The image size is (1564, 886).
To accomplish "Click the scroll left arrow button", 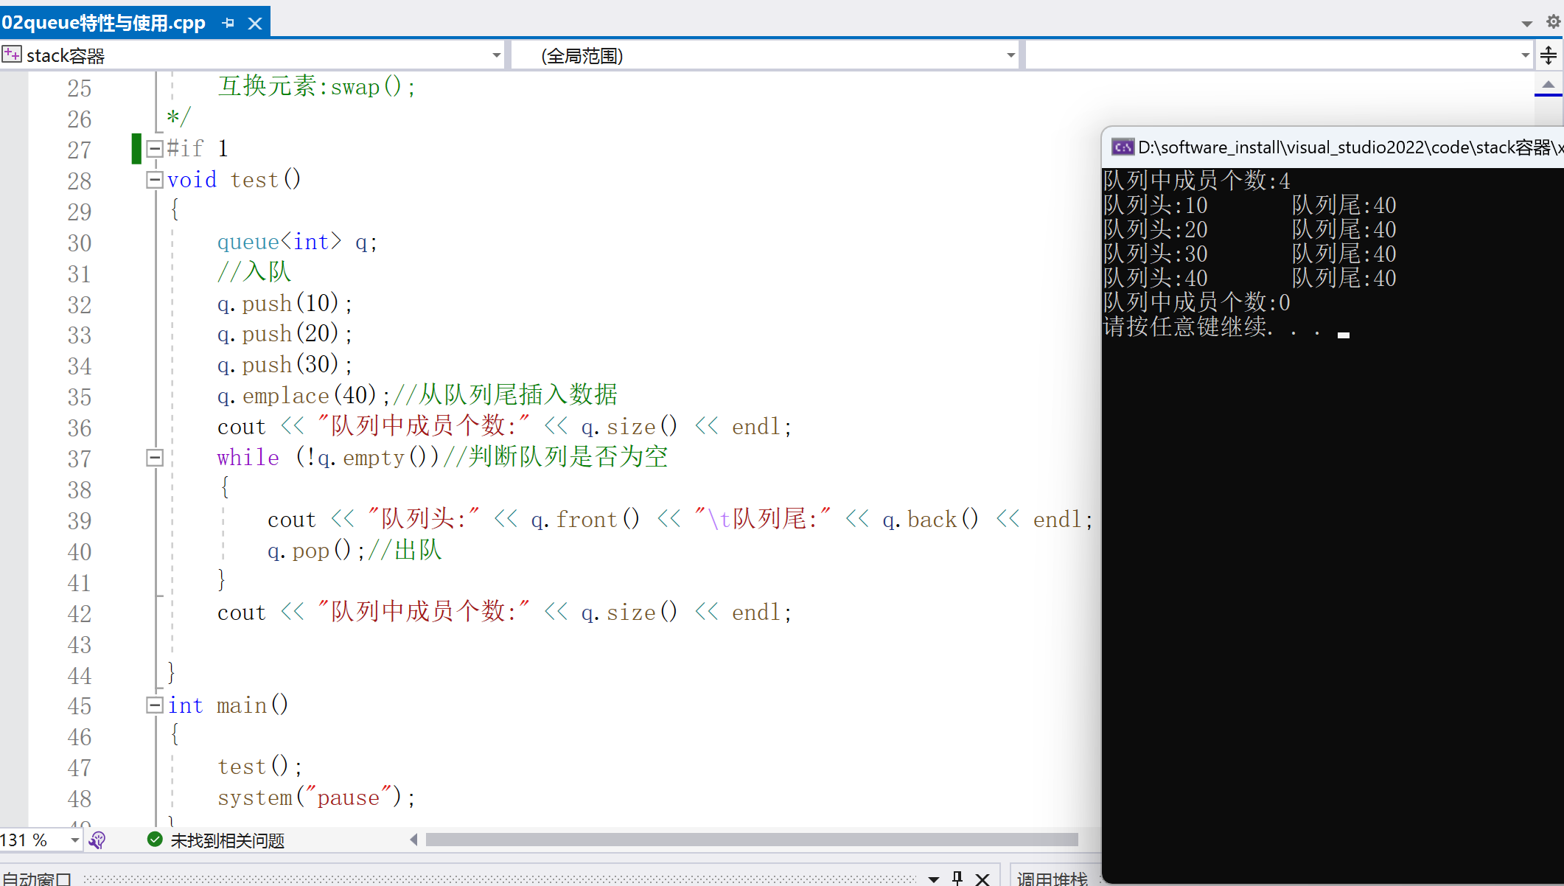I will pyautogui.click(x=413, y=840).
